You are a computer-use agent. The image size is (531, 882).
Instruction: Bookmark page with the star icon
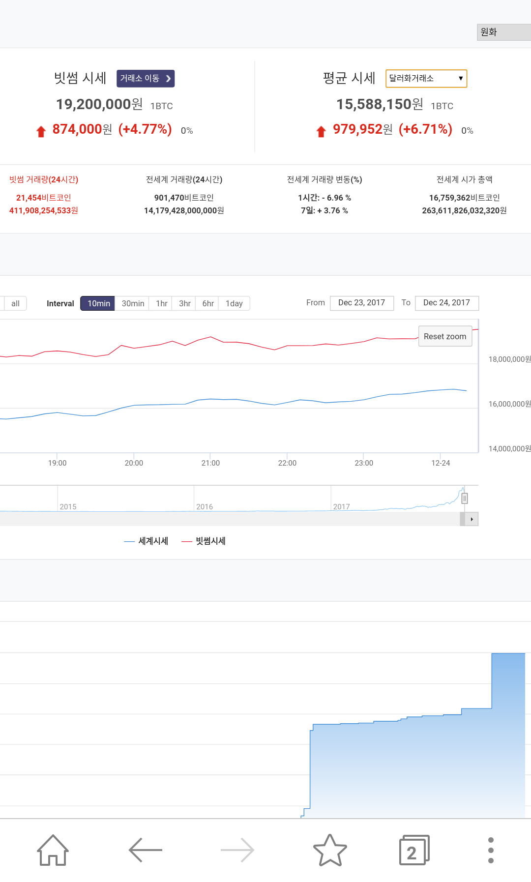[x=330, y=850]
